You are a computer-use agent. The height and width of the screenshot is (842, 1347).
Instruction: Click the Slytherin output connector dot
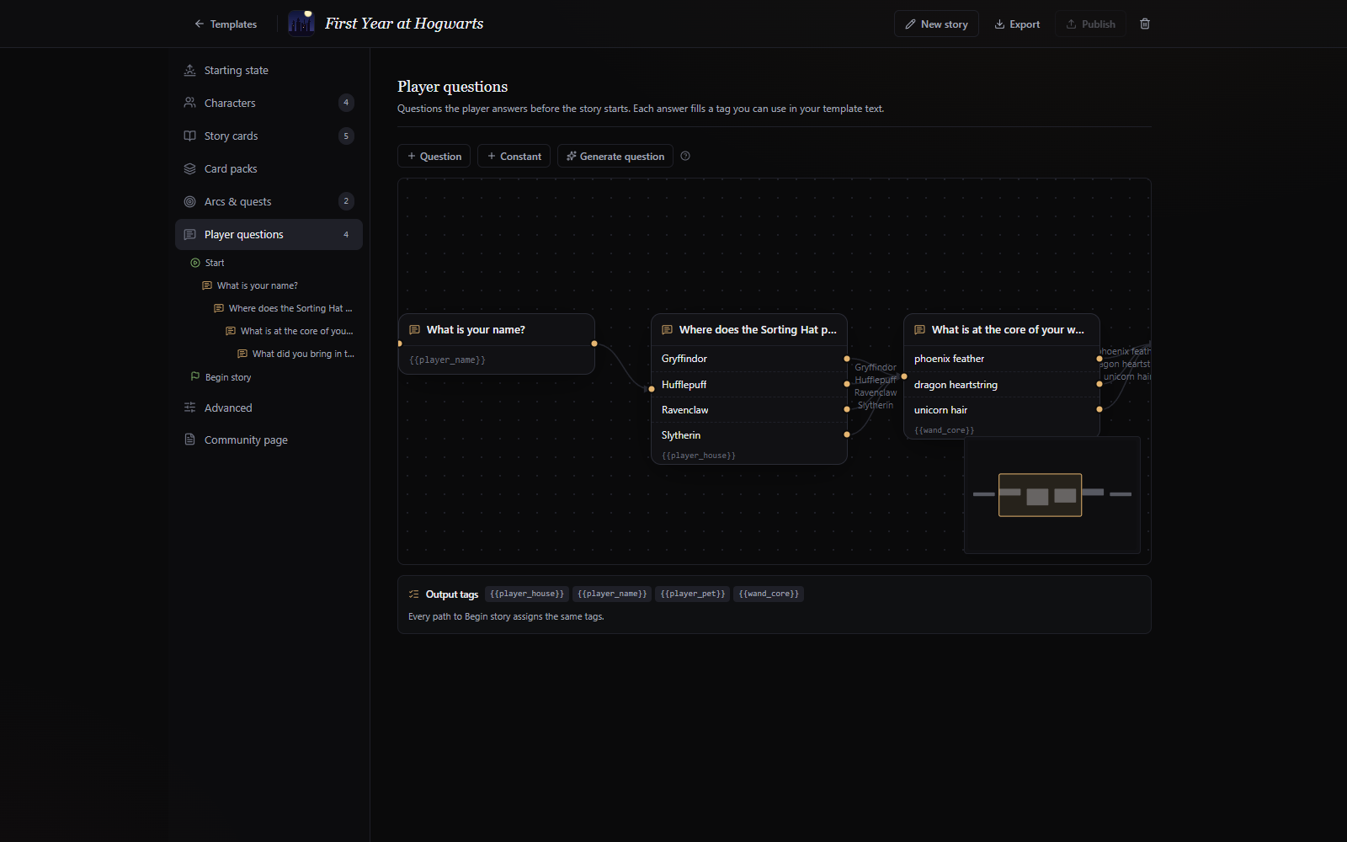(x=847, y=434)
